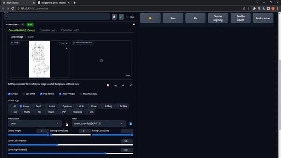Remove the uploaded ControlNet input image
This screenshot has height=158, width=281.
coord(67,43)
